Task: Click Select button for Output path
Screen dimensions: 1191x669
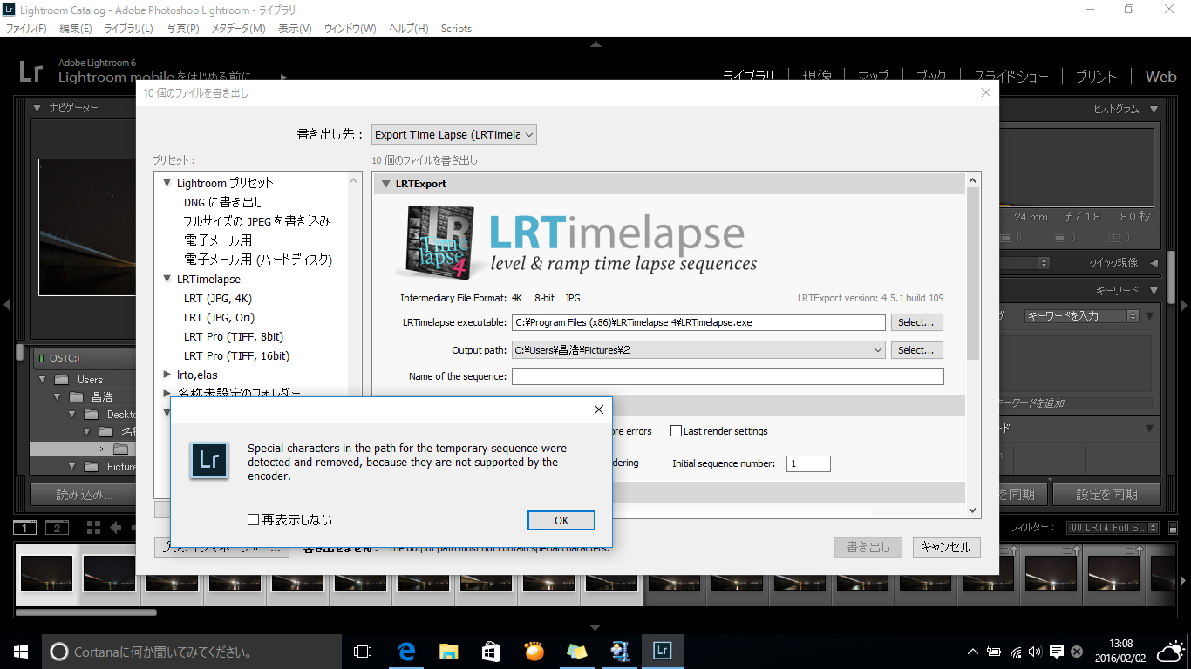Action: click(x=916, y=350)
